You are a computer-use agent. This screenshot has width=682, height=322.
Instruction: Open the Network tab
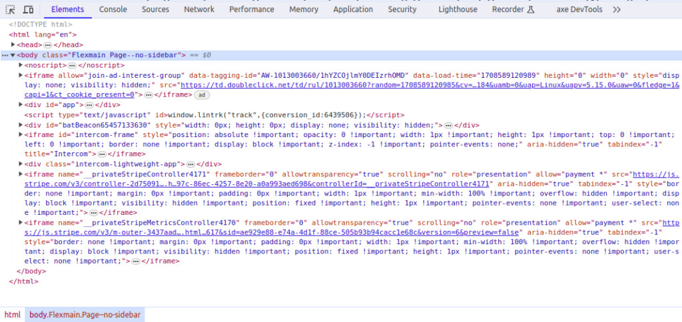pos(199,9)
